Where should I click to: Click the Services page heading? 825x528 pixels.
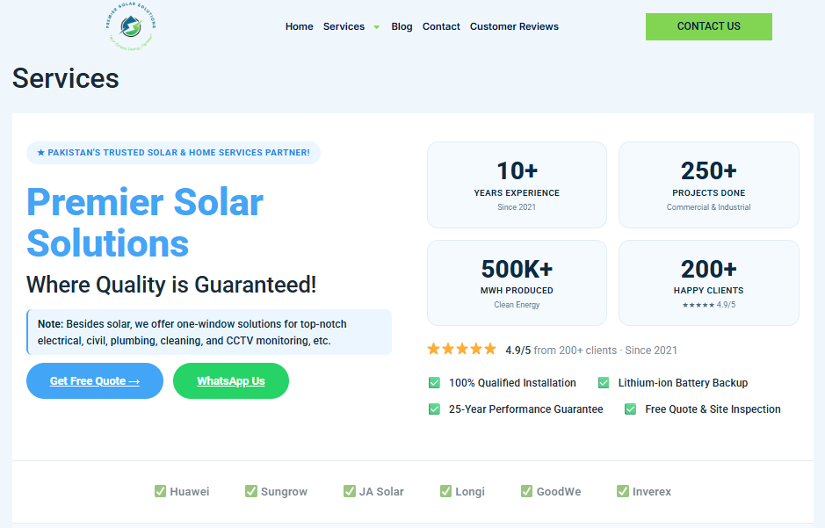66,78
